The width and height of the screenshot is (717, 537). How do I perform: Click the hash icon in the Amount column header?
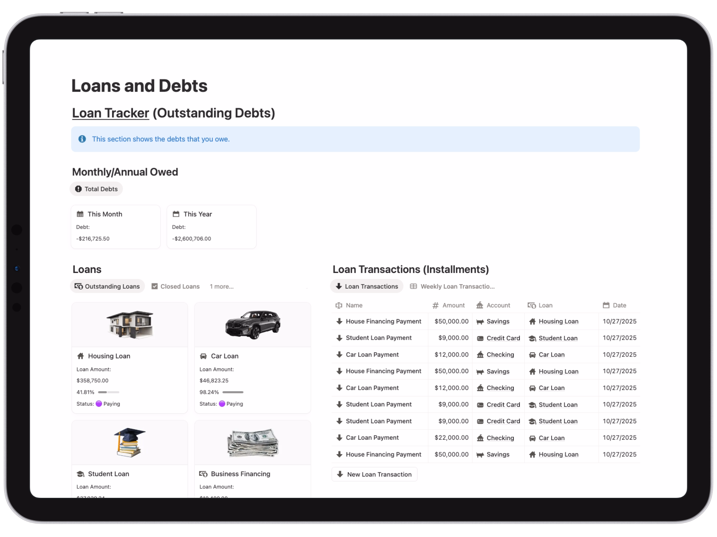pos(435,305)
